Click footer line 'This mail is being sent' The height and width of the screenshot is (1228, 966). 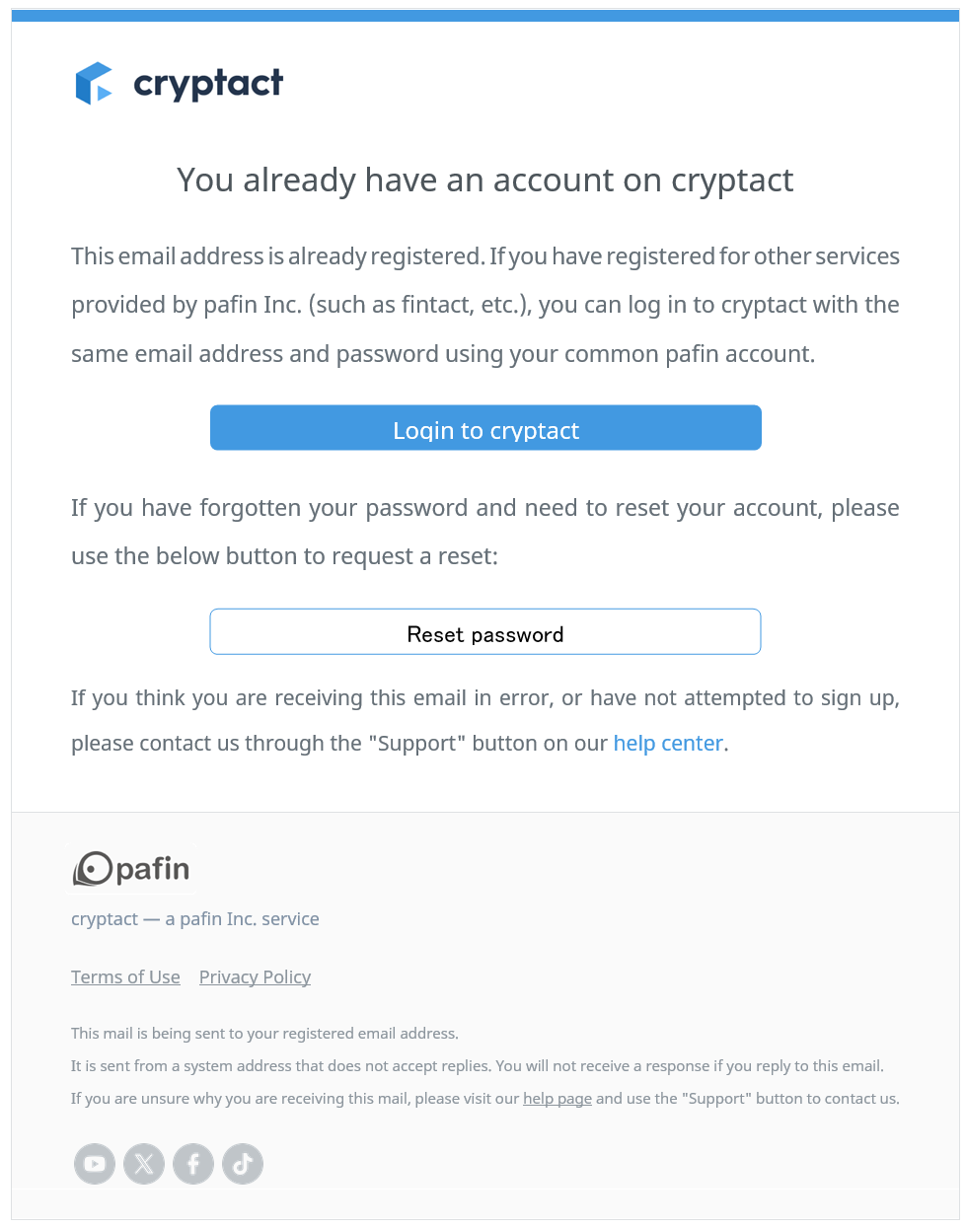point(264,1034)
